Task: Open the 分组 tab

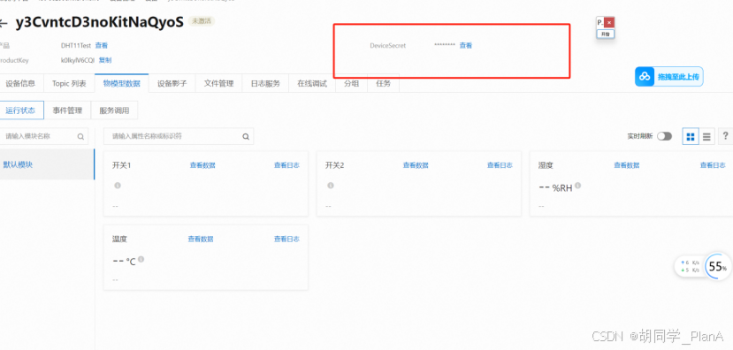Action: (x=352, y=84)
